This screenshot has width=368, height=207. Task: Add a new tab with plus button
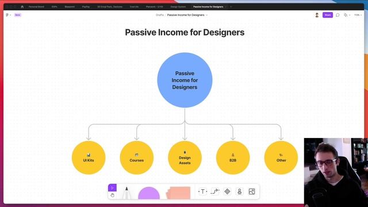click(x=231, y=7)
